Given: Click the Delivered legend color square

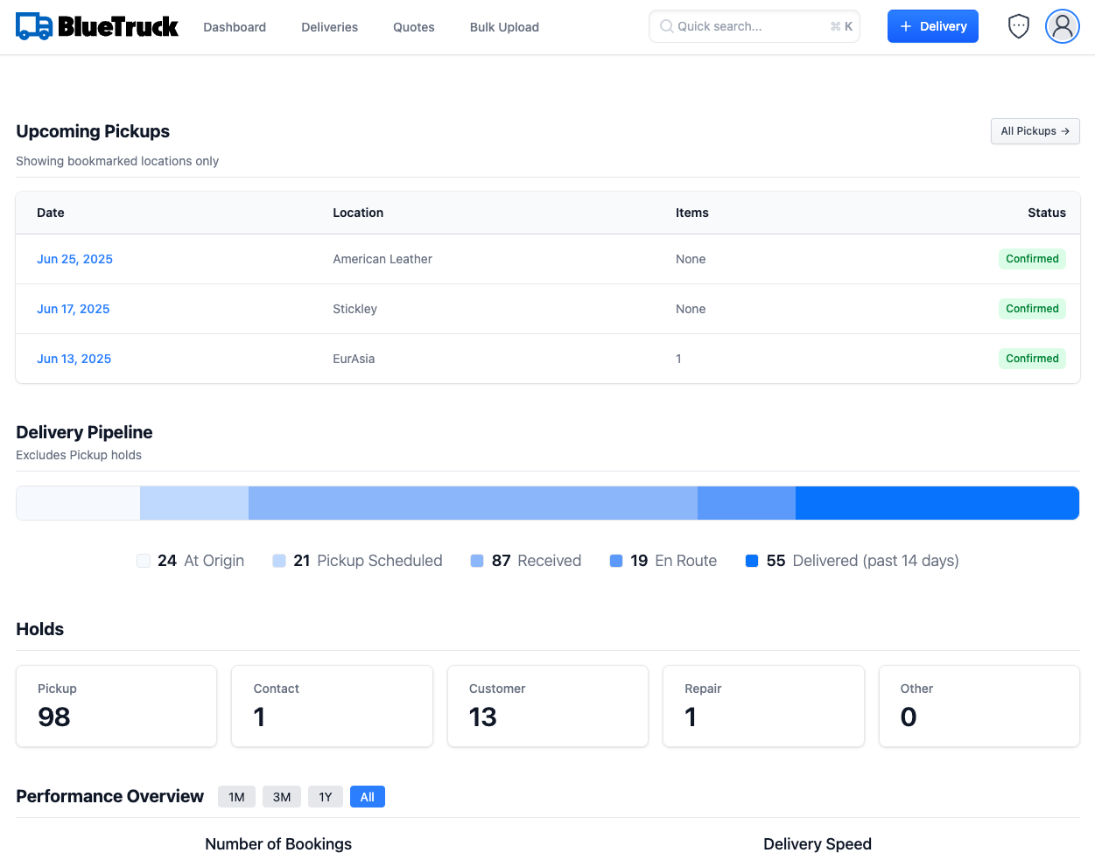Looking at the screenshot, I should (x=752, y=561).
